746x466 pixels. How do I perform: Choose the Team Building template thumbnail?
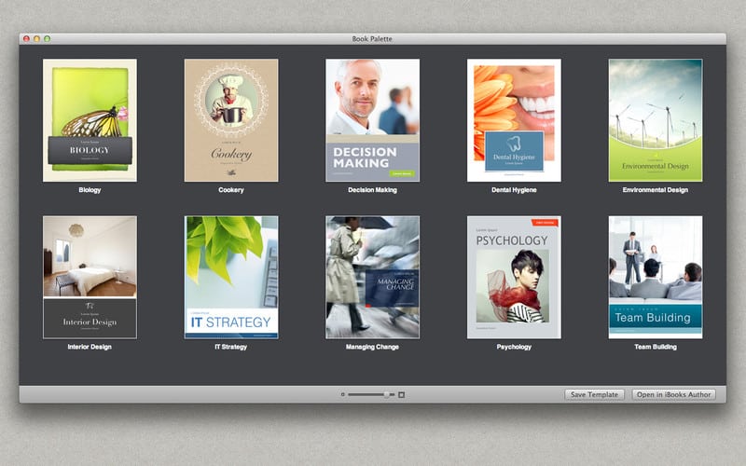tap(656, 277)
